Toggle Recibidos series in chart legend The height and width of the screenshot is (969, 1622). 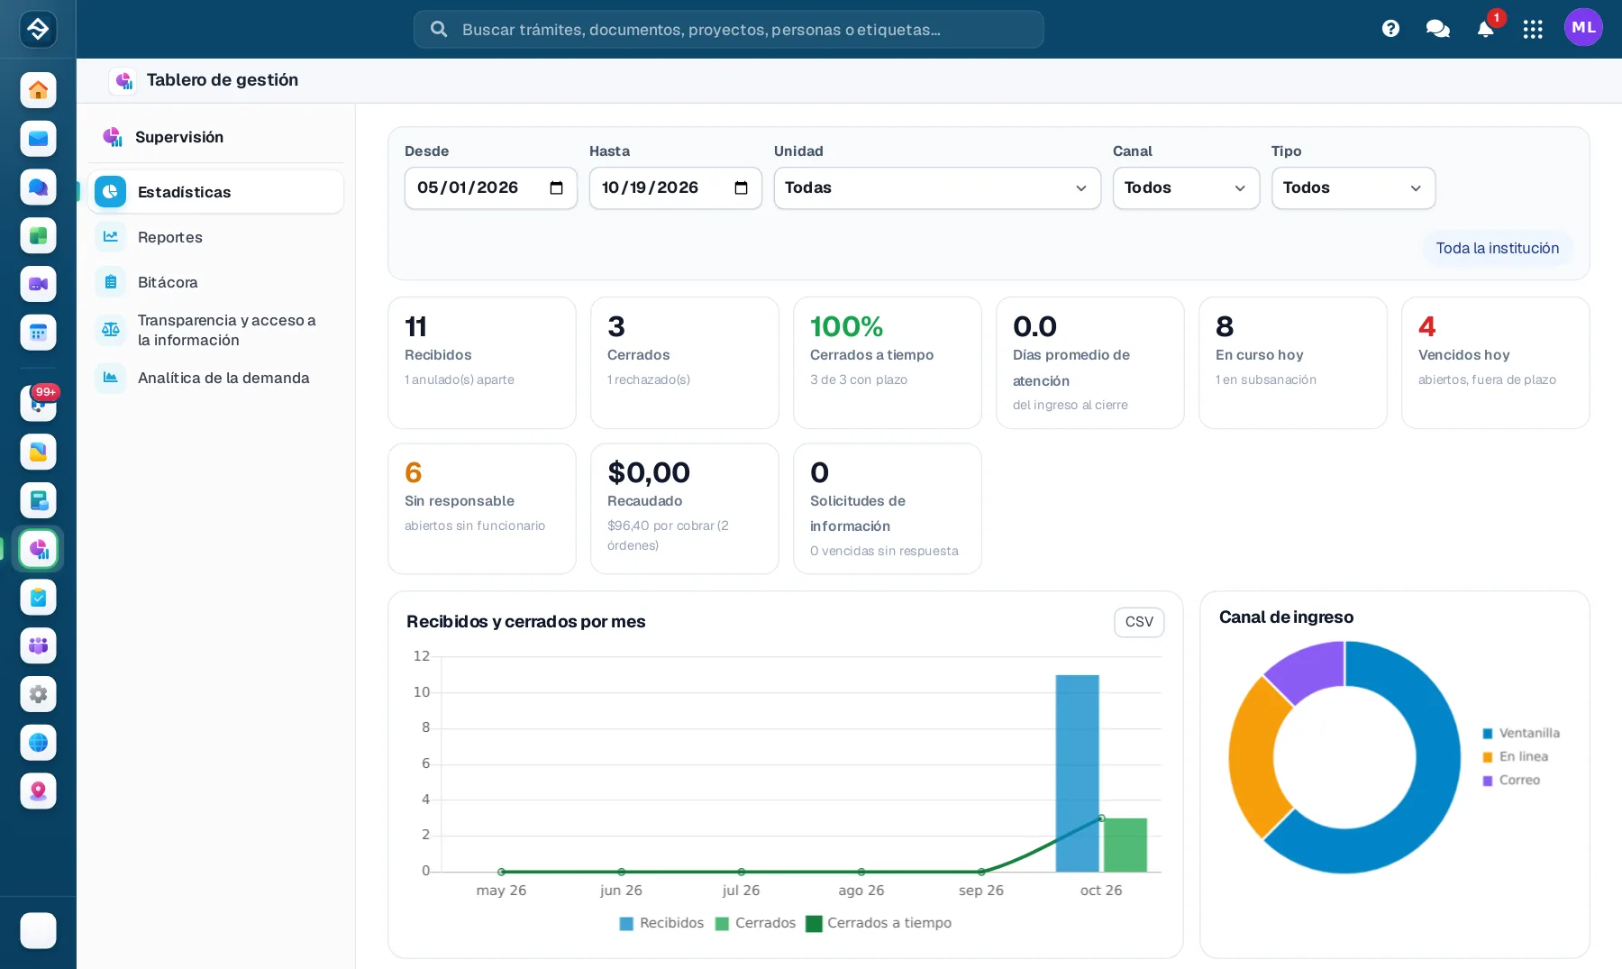click(661, 923)
